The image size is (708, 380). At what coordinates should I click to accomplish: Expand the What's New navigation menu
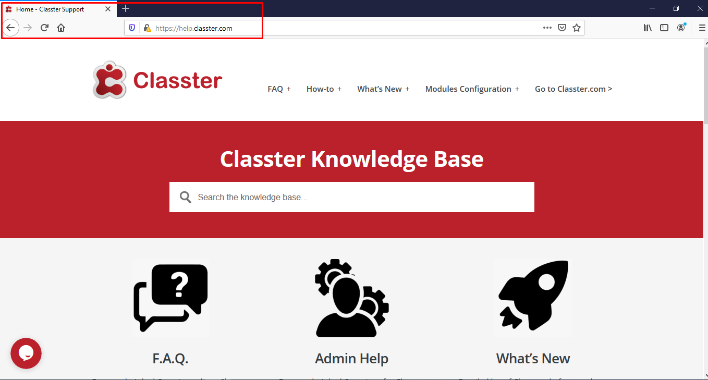383,89
